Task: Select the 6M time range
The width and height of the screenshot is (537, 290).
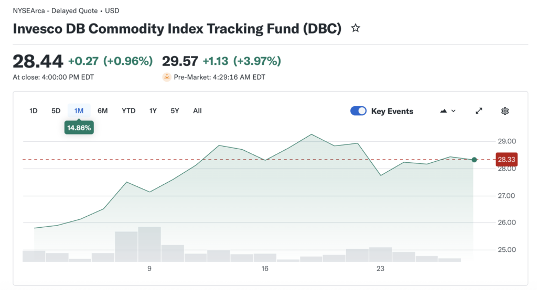Action: (x=102, y=111)
